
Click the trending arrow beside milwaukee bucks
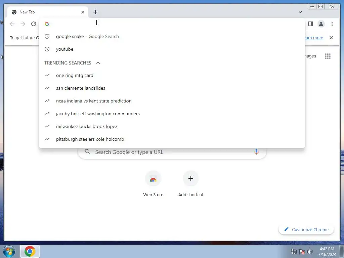tap(47, 126)
